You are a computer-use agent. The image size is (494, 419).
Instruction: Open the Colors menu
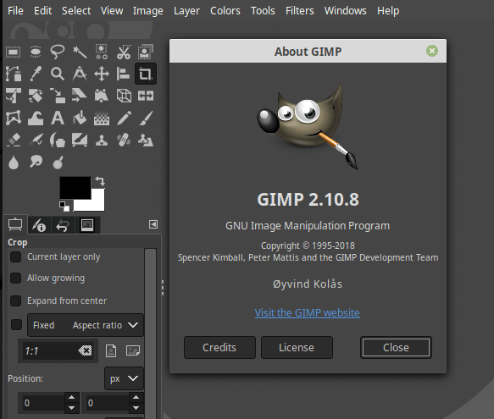[225, 11]
